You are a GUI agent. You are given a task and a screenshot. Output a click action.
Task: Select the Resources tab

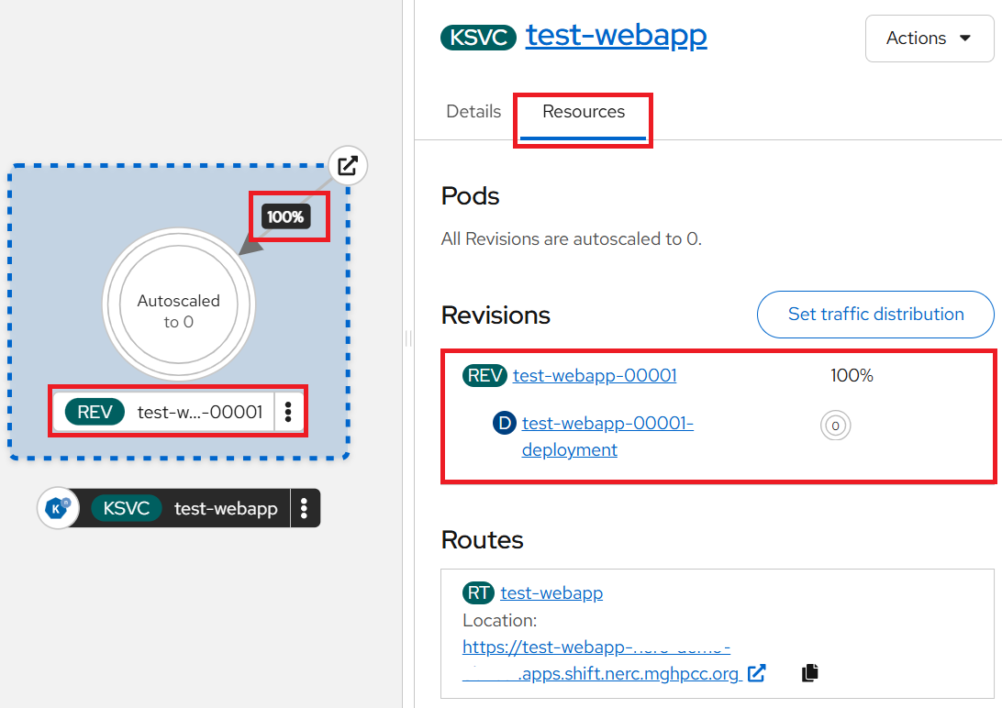[584, 112]
